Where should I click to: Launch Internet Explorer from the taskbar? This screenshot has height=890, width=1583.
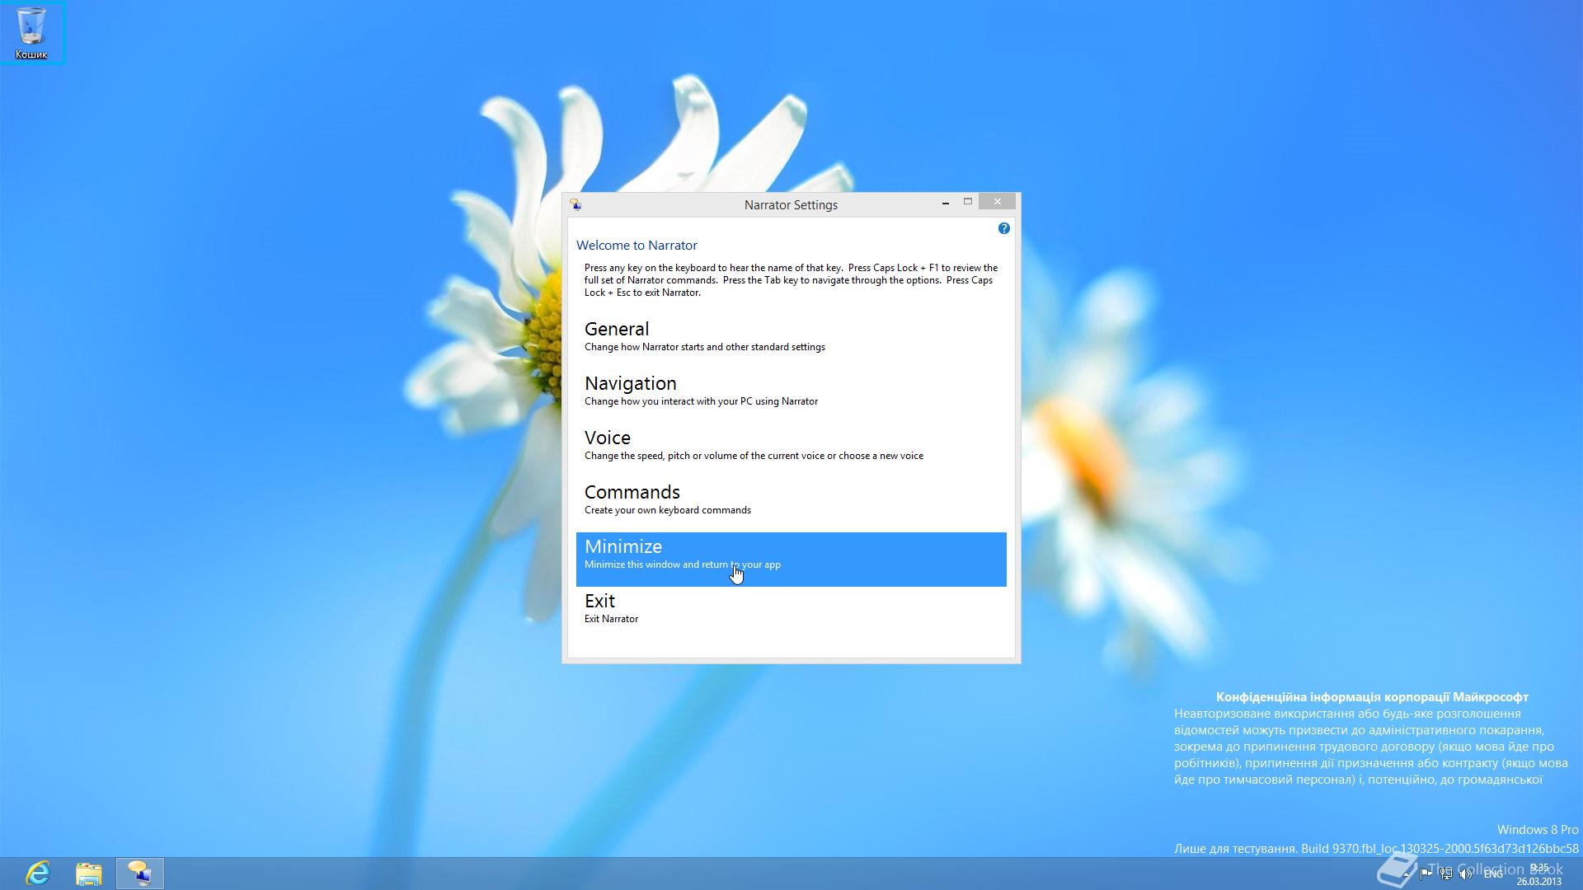coord(38,873)
